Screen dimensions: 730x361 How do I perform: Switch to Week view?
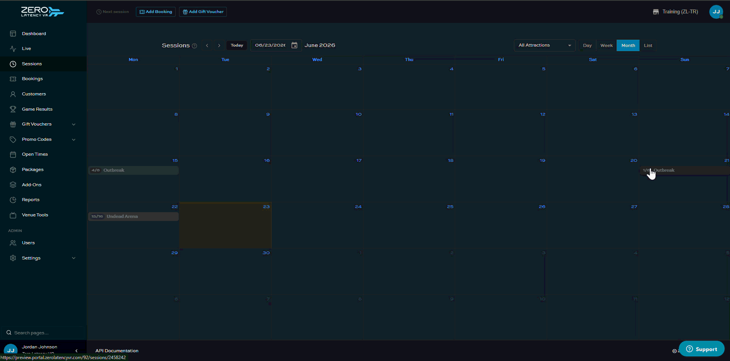606,45
